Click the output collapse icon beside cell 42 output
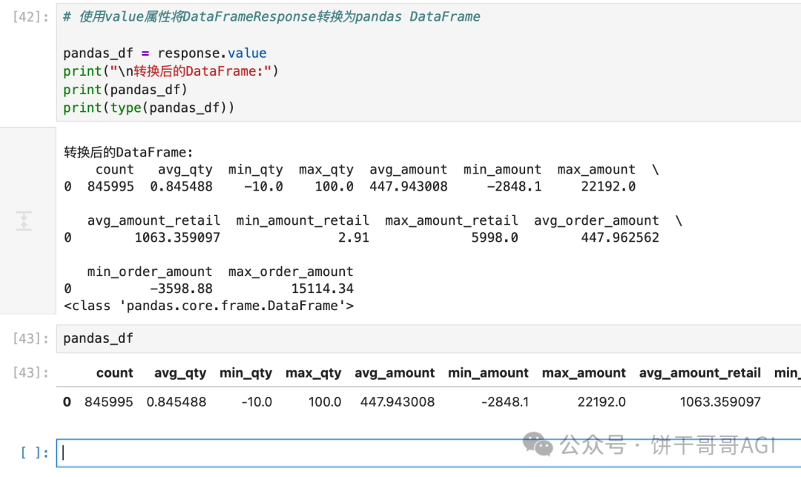The width and height of the screenshot is (801, 477). point(24,220)
